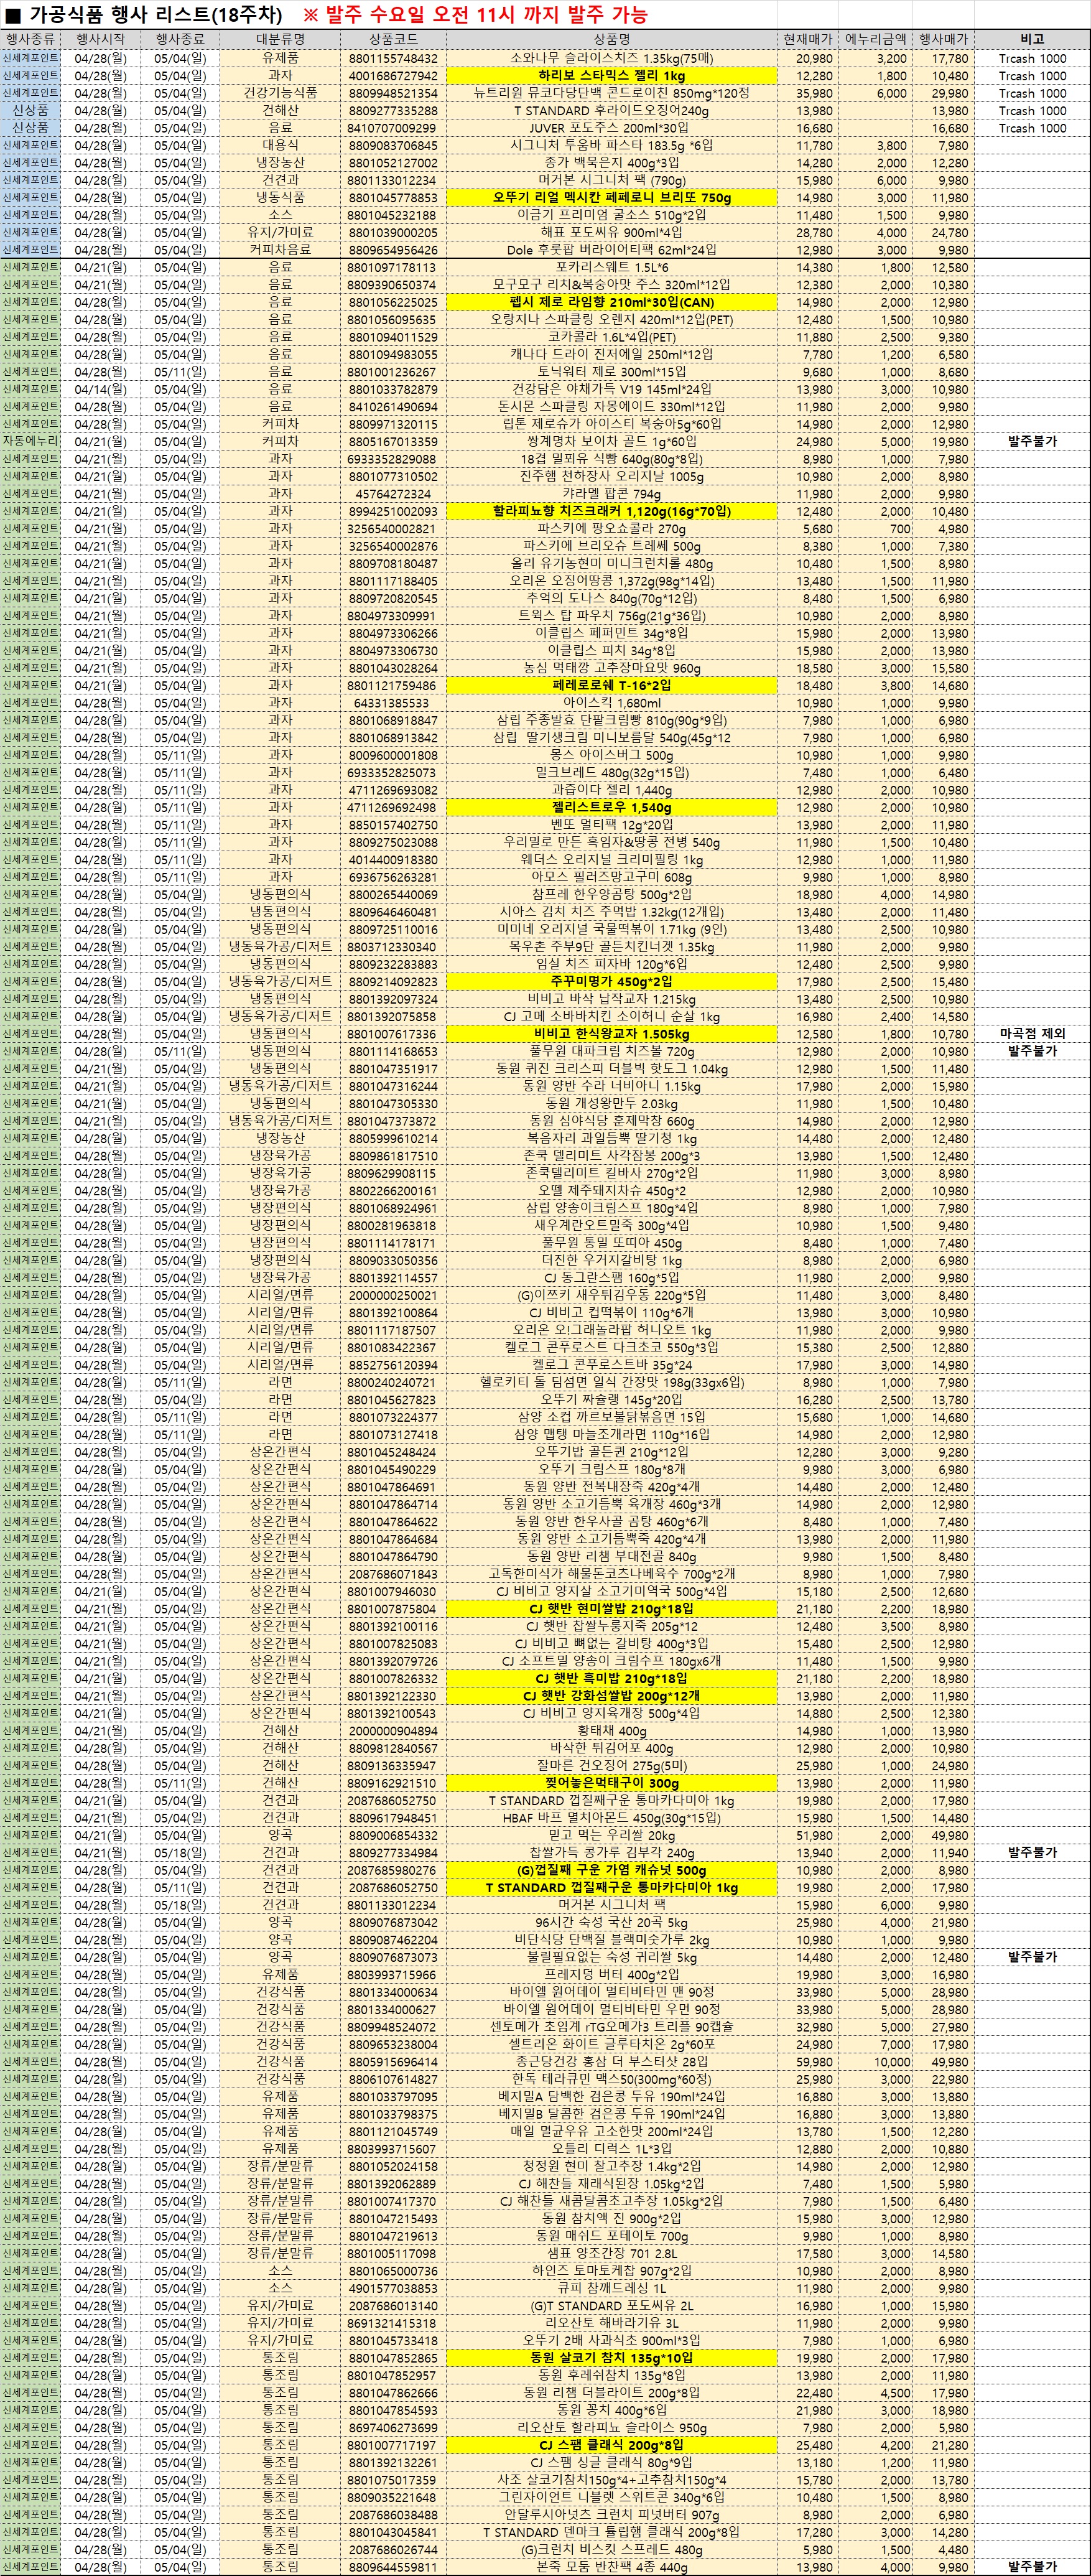Click the title '가공식품 행사 리스트(18주차)'
This screenshot has height=2576, width=1091.
tap(155, 14)
